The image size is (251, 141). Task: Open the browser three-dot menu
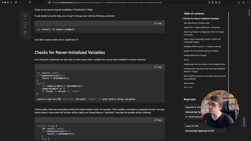[x=248, y=2]
